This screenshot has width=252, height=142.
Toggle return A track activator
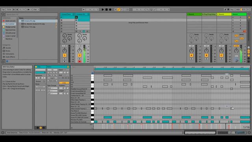click(x=191, y=55)
